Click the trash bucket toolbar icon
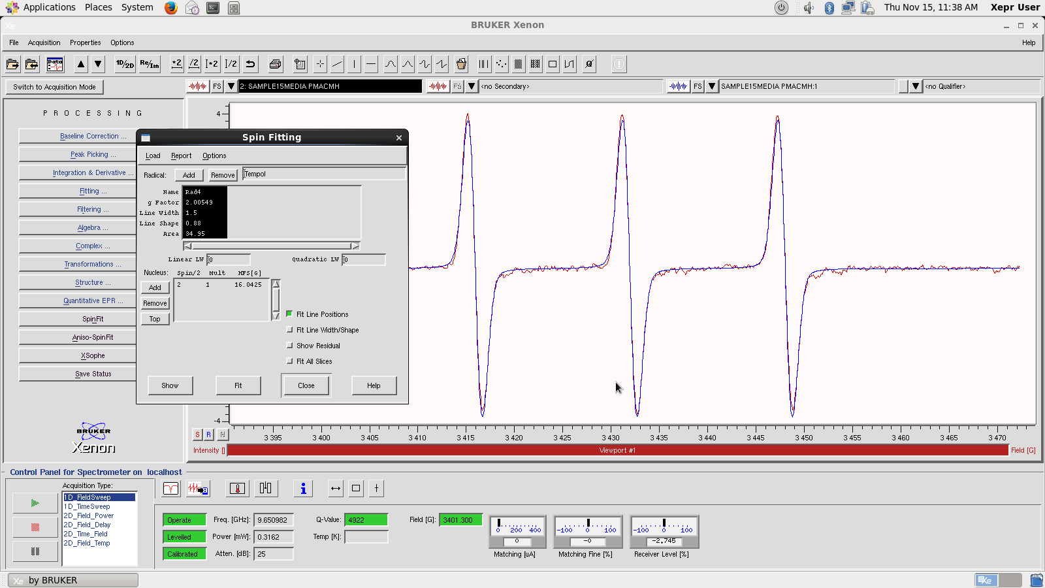The image size is (1045, 588). (x=461, y=64)
